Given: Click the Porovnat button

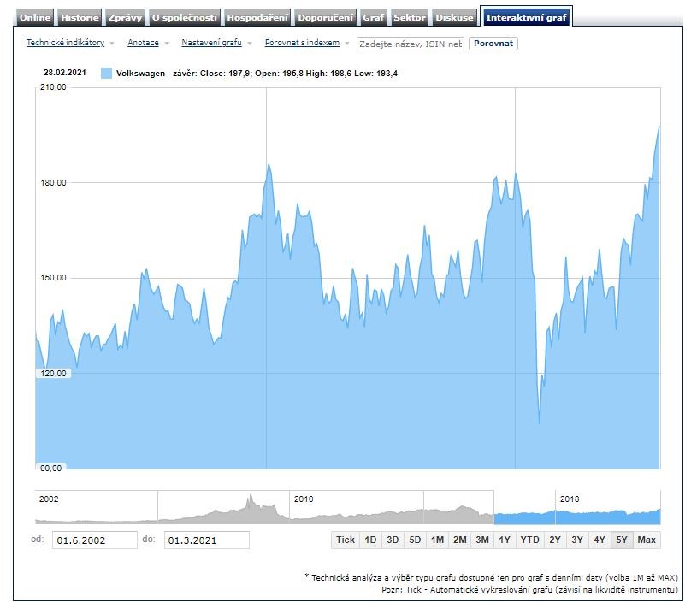Looking at the screenshot, I should click(493, 43).
